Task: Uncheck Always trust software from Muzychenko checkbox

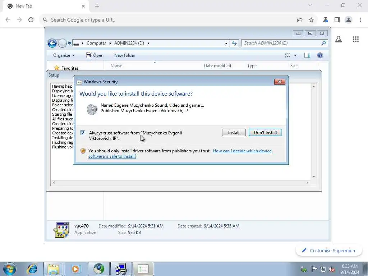Action: [83, 133]
